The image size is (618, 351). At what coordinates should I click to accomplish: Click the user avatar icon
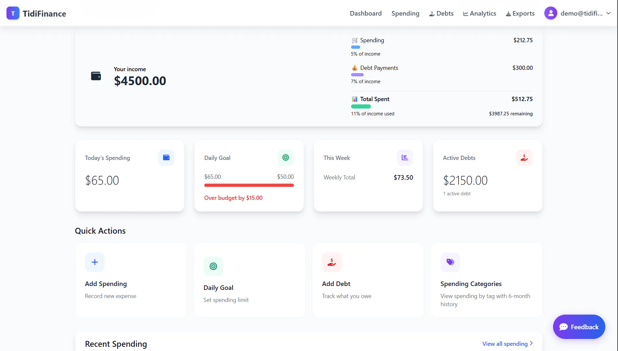(550, 13)
